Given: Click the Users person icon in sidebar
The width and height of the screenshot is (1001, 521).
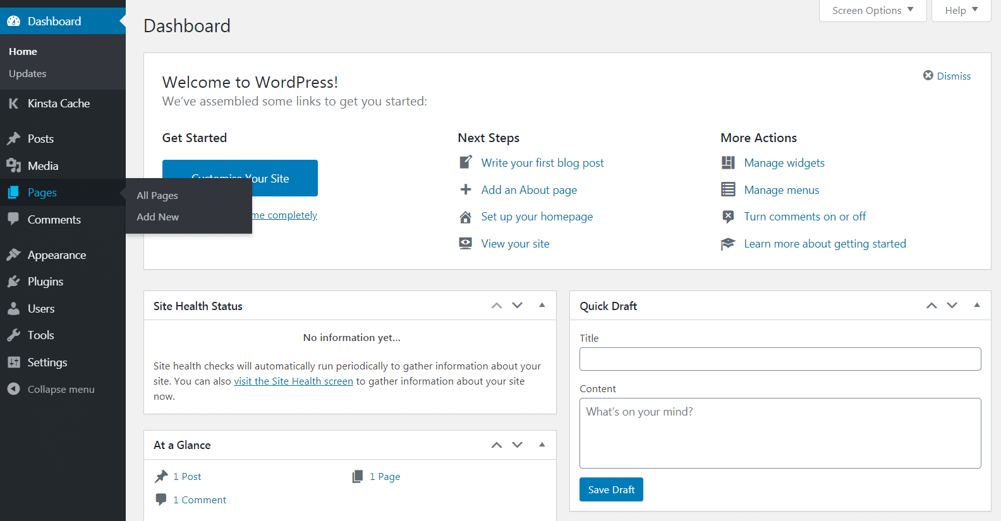Looking at the screenshot, I should pos(13,309).
